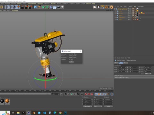This screenshot has width=154, height=115.
Task: Add a Cube primitive object
Action: pyautogui.click(x=35, y=7)
